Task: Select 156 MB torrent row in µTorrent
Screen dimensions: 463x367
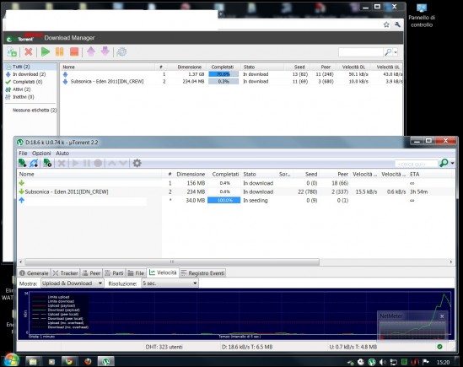Action: (235, 183)
